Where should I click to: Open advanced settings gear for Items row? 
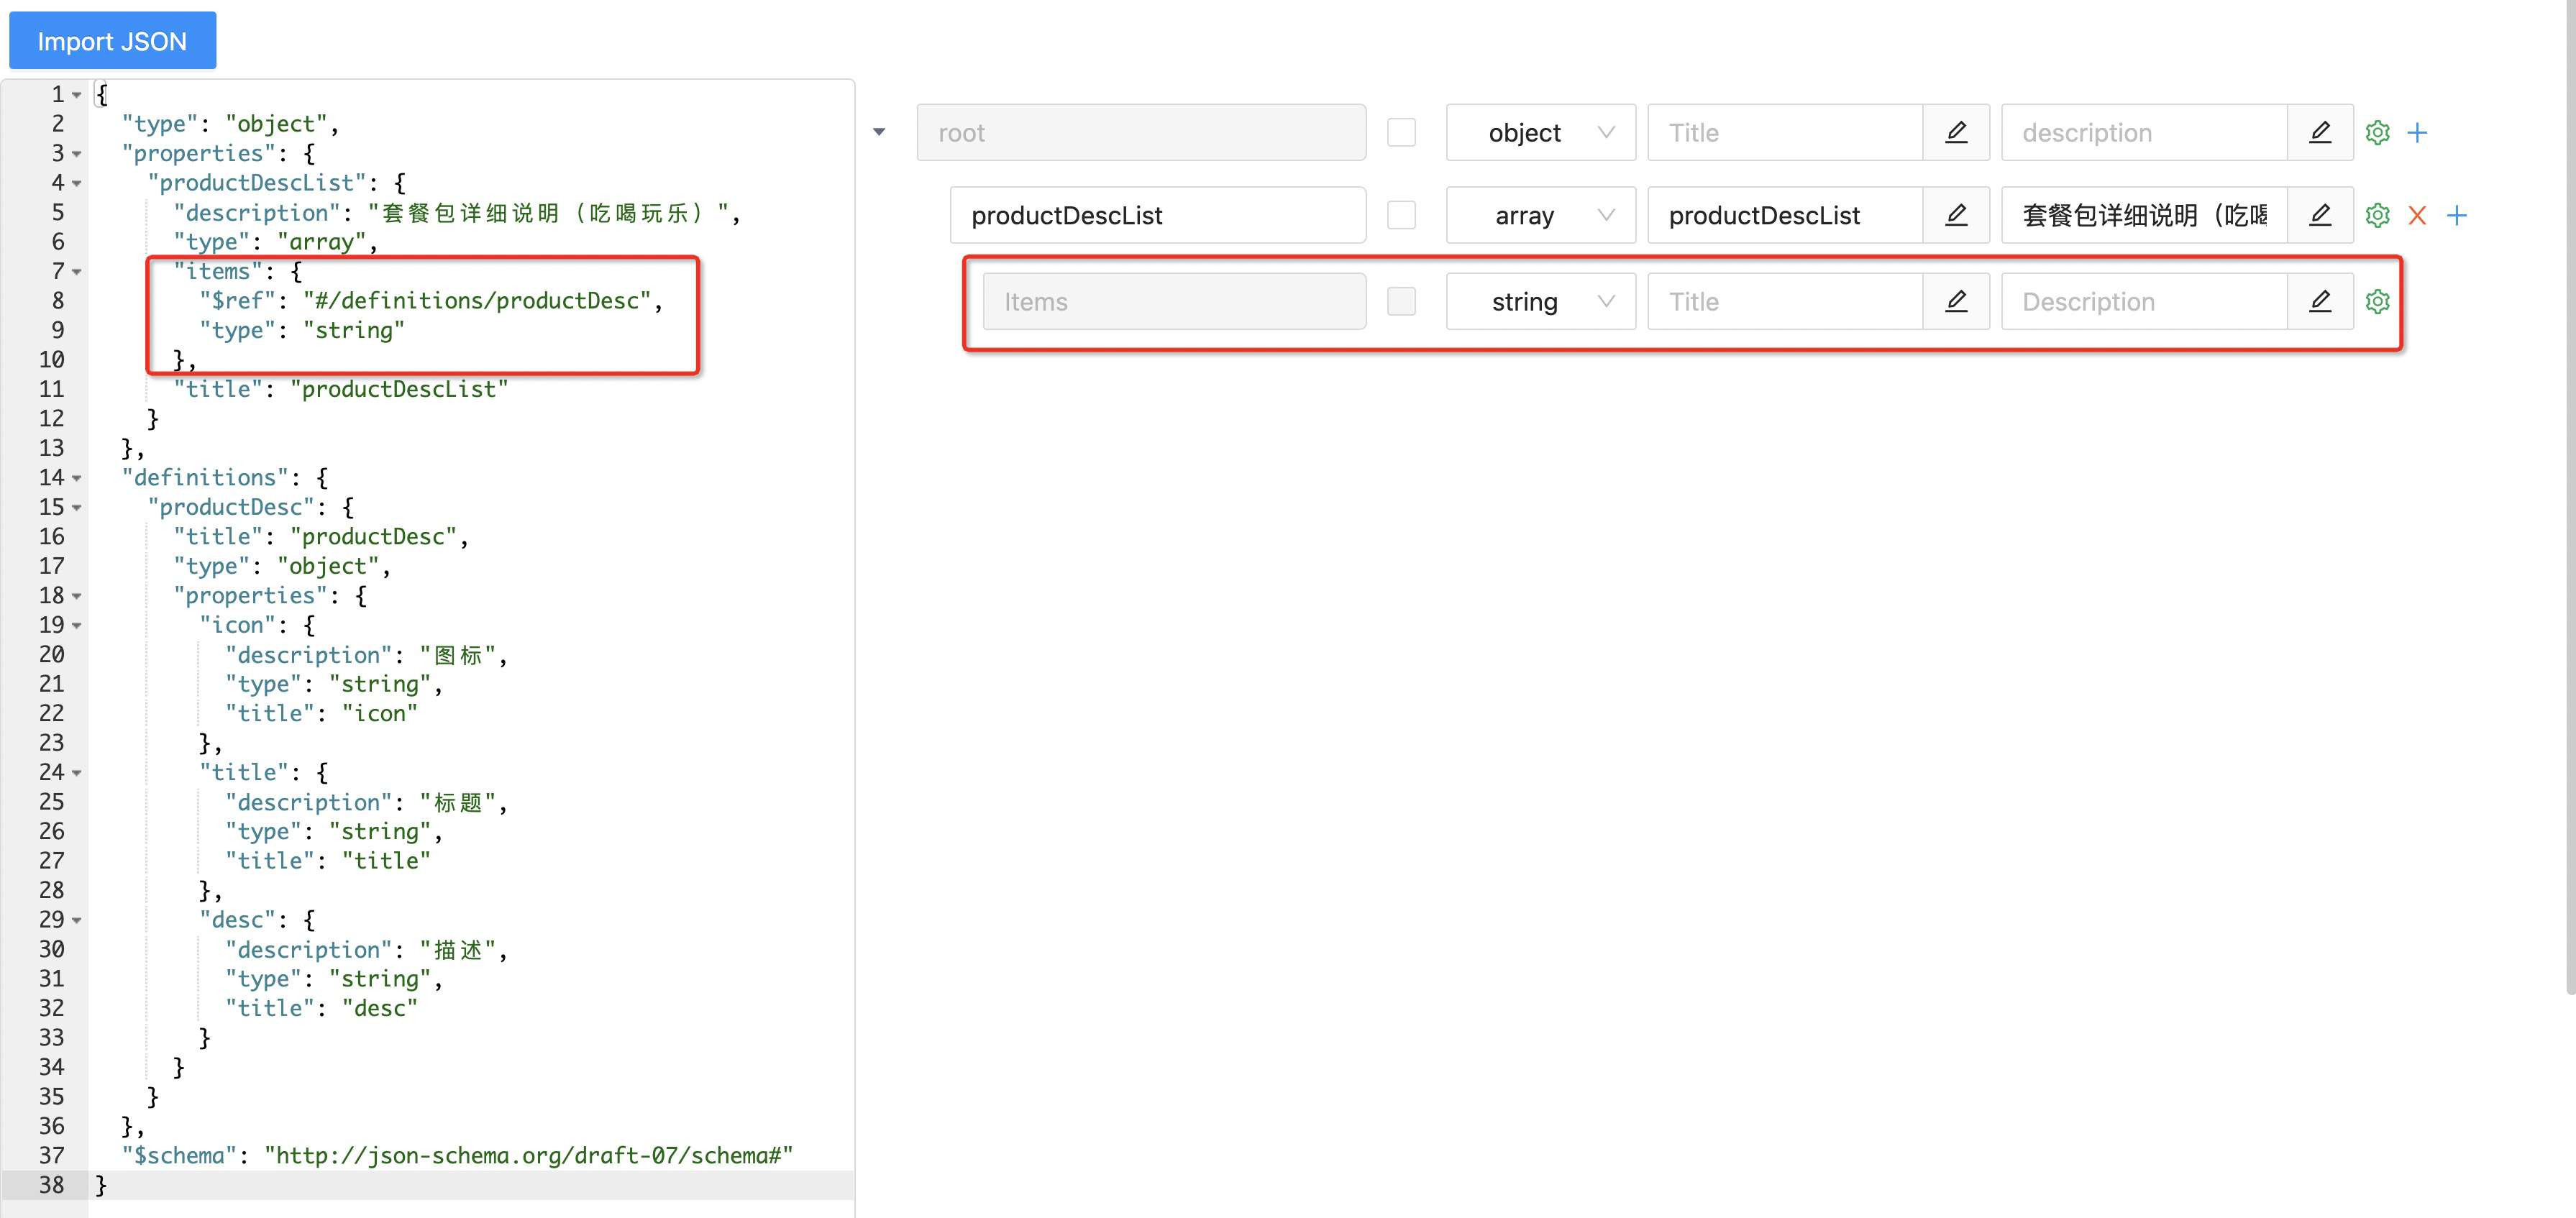point(2377,301)
